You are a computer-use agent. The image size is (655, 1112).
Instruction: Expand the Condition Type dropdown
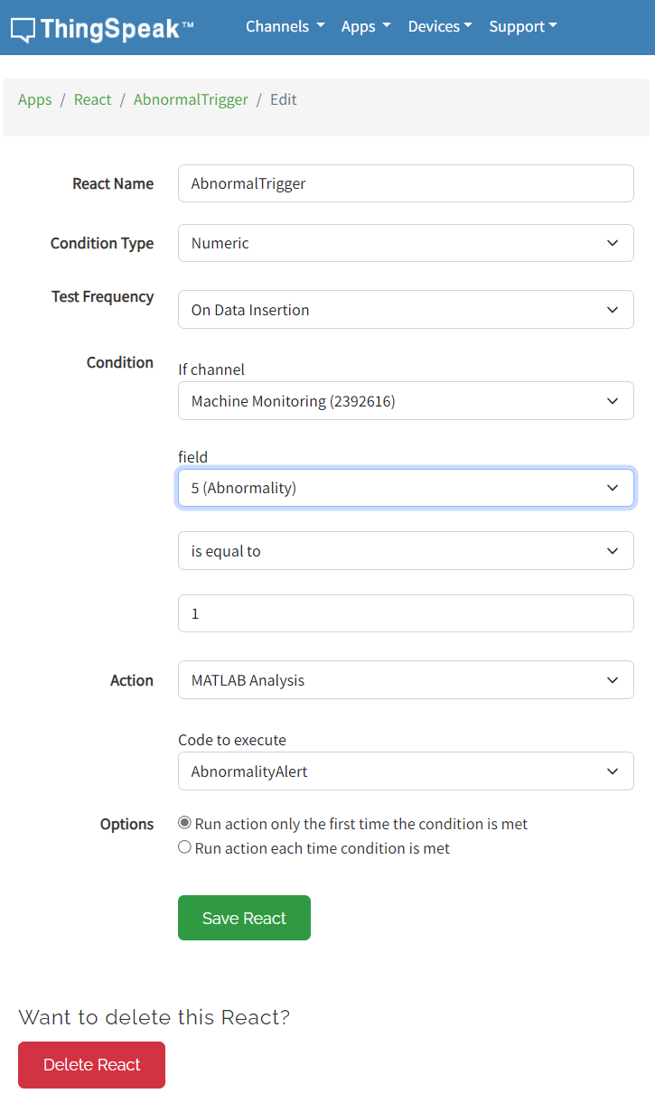(x=406, y=243)
